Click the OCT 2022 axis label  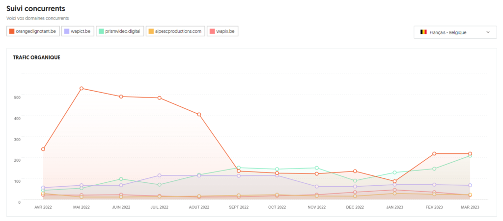click(277, 207)
